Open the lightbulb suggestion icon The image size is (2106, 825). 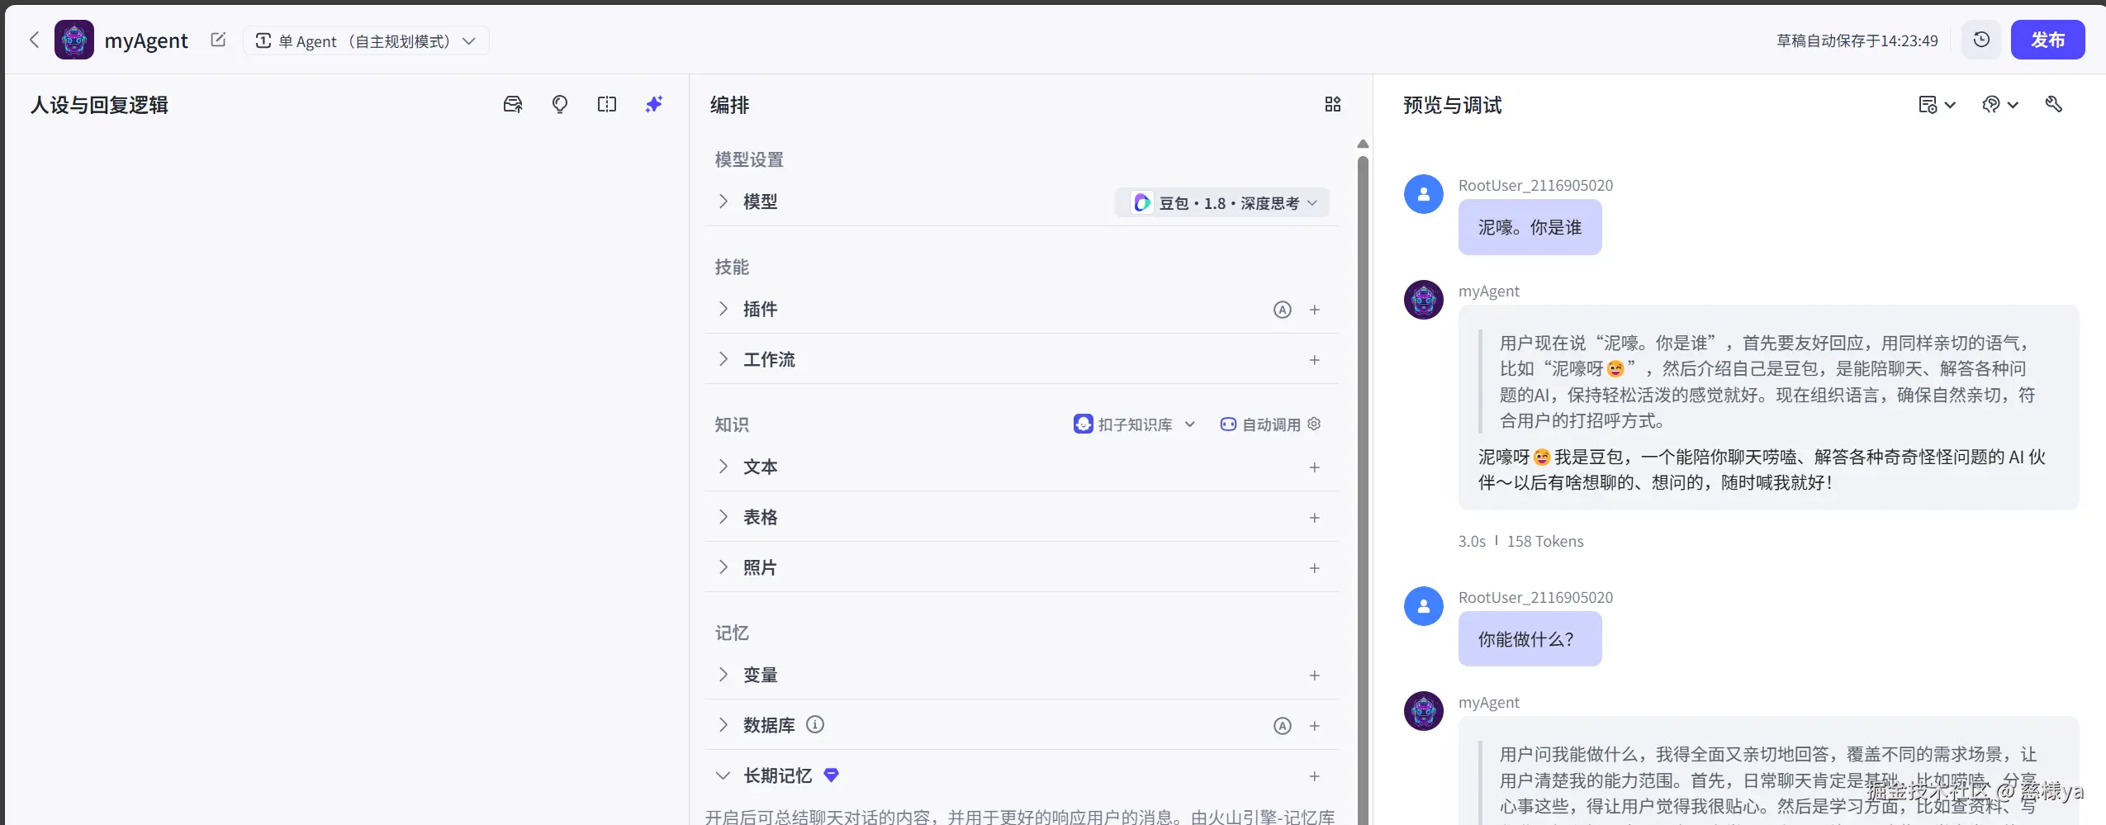pyautogui.click(x=560, y=104)
